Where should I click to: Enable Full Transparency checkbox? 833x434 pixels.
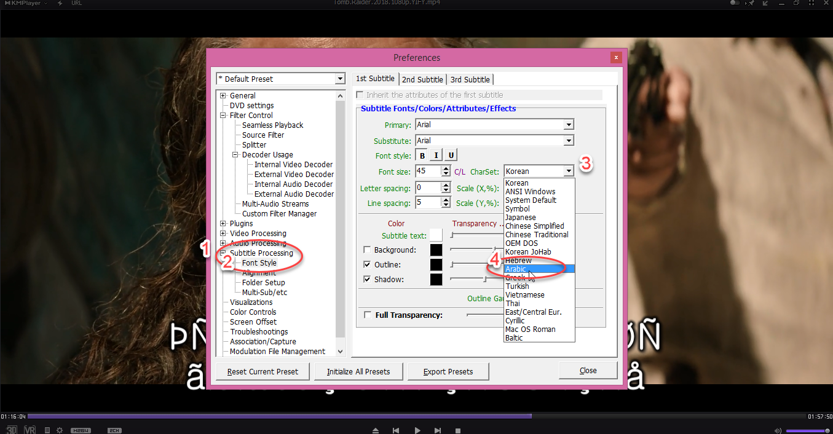click(x=368, y=315)
